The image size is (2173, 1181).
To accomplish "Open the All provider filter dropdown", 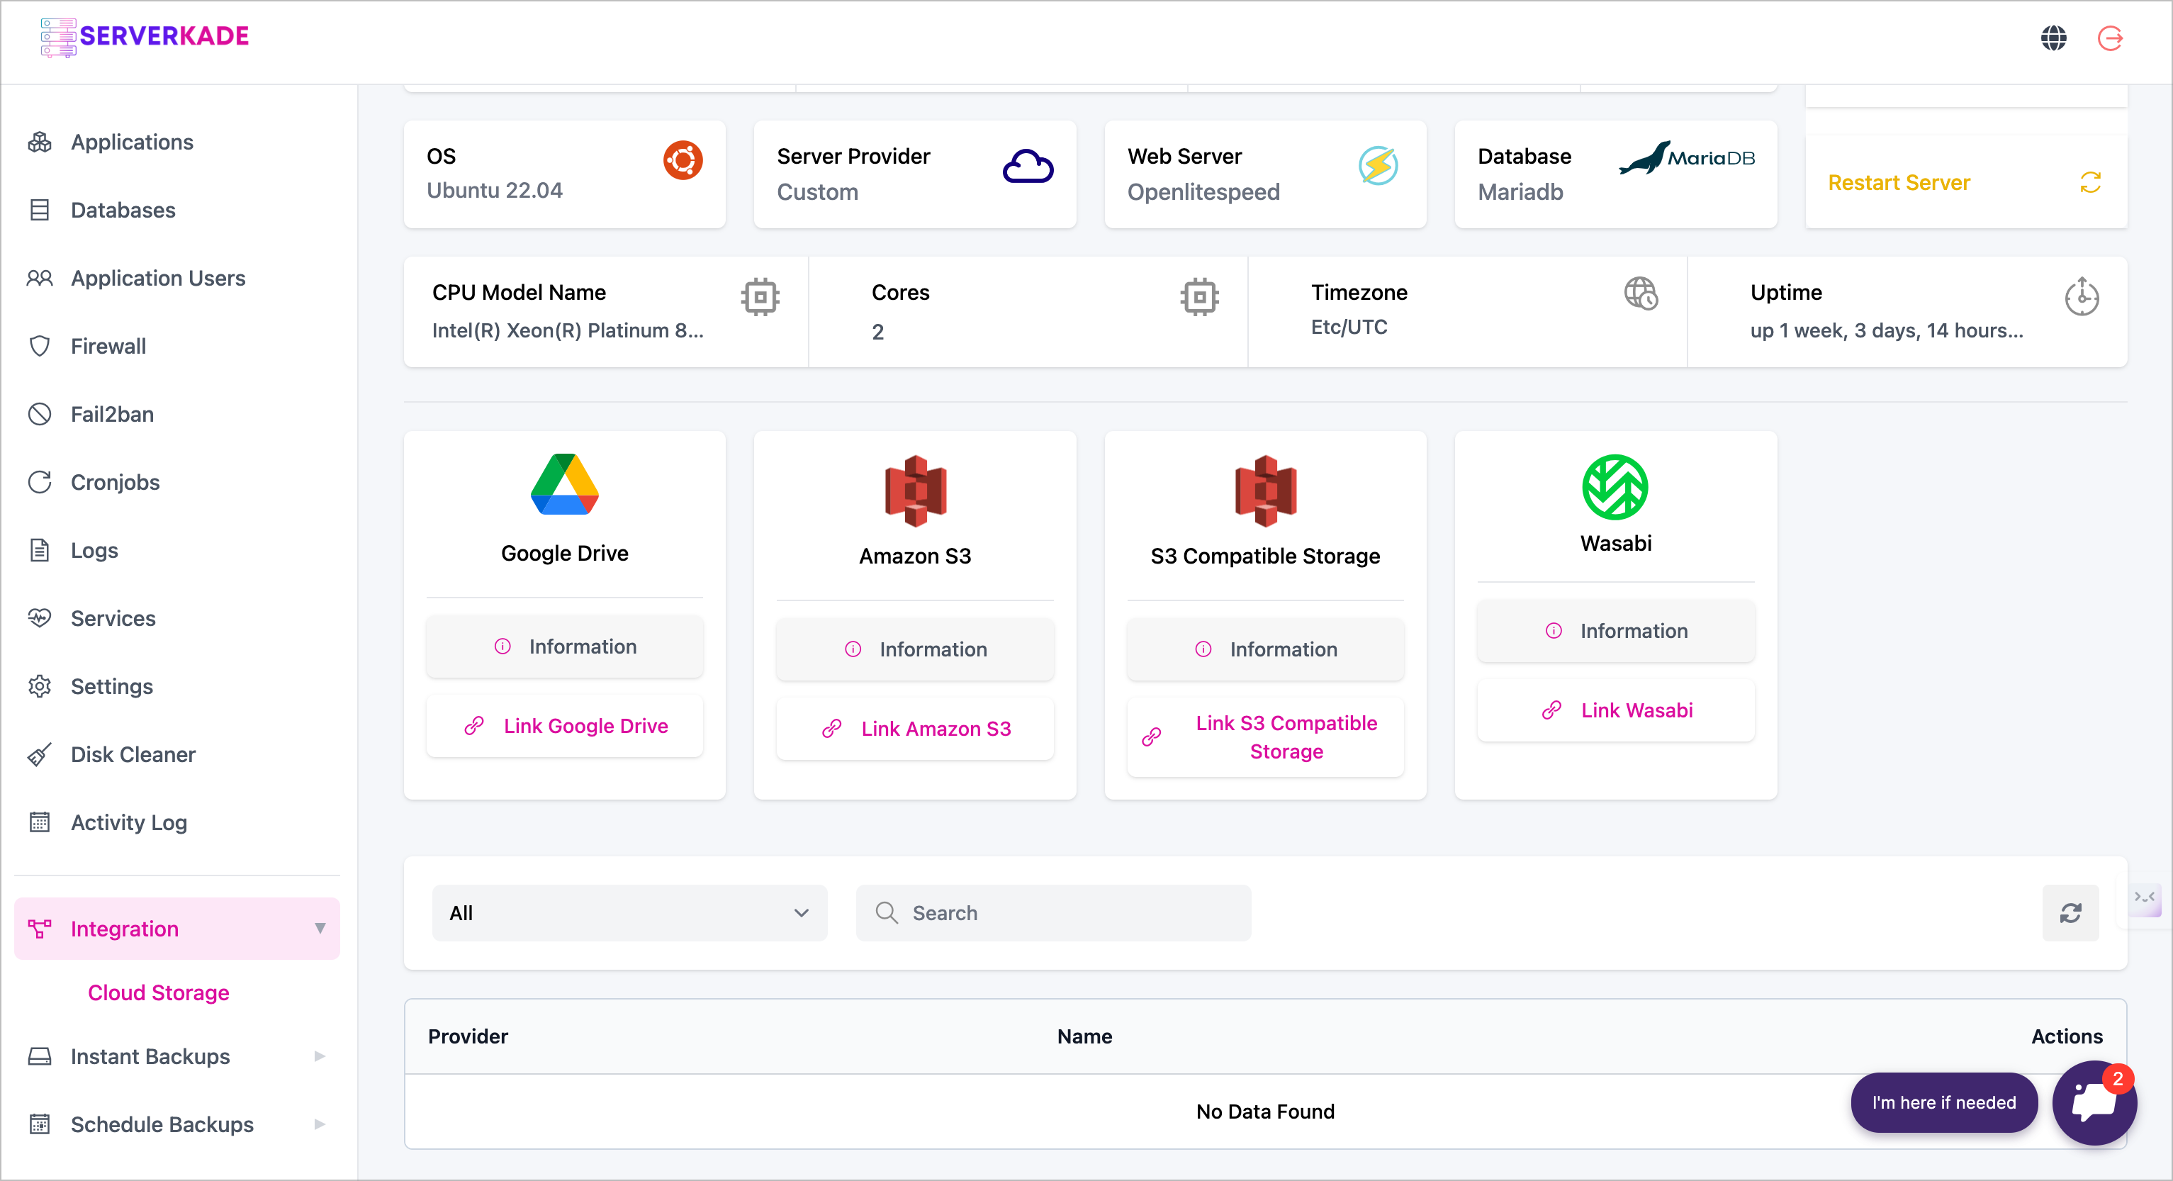I will (x=629, y=913).
